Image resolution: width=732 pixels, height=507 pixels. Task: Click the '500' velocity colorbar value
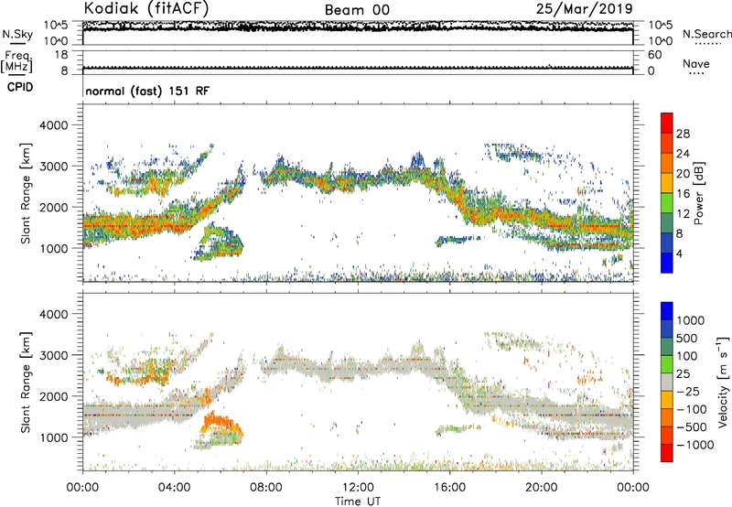click(x=686, y=339)
